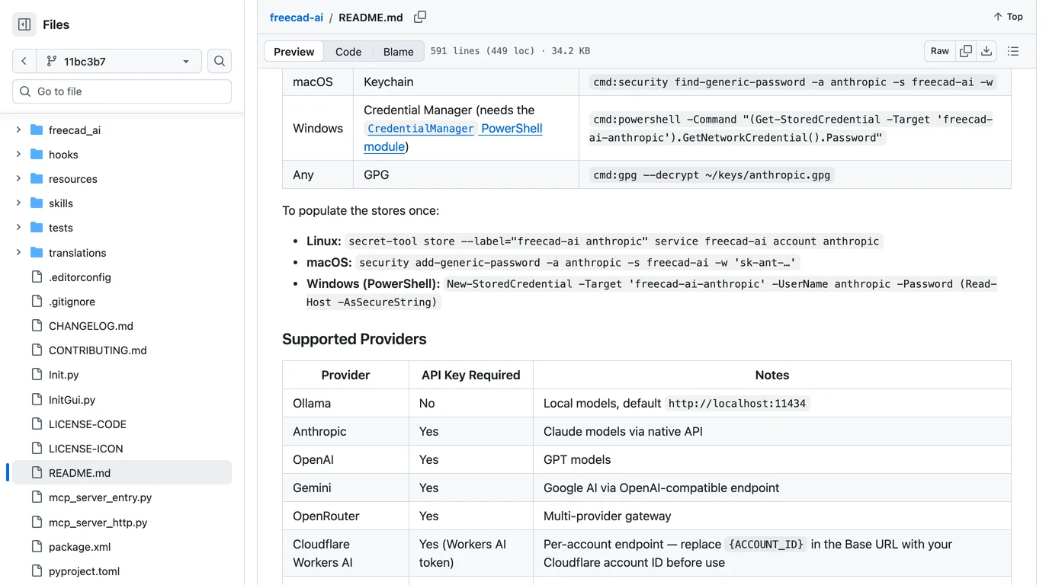The image size is (1049, 585).
Task: Click the OpenRouter provider cell
Action: [x=346, y=516]
